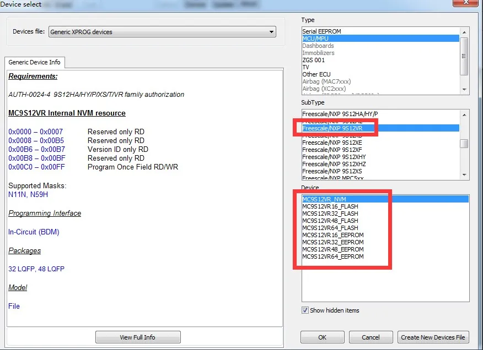Click Type list scroll down arrow
This screenshot has width=483, height=350.
tap(464, 90)
